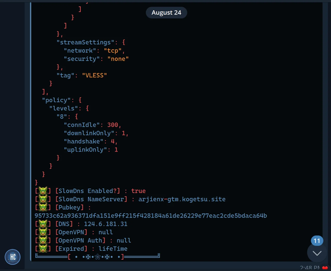Image resolution: width=331 pixels, height=271 pixels.
Task: Click the dragon emoji on SlowDns NameServer line
Action: [43, 199]
